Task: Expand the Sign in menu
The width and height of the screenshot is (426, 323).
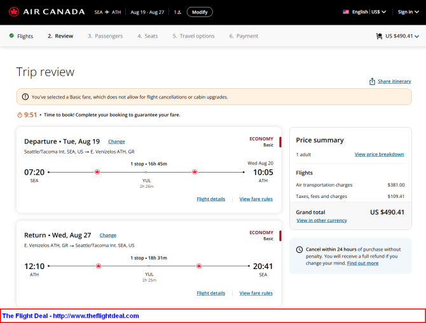Action: 408,12
